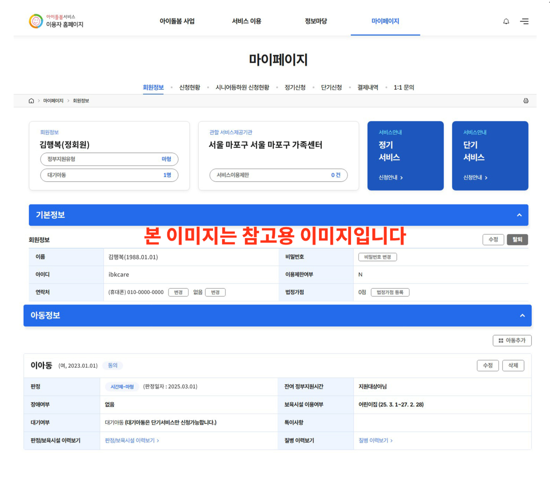Click the grid icon on 아동추가 button

coord(501,341)
